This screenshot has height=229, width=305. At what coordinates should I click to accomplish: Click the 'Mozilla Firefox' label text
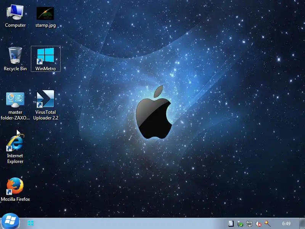click(15, 199)
